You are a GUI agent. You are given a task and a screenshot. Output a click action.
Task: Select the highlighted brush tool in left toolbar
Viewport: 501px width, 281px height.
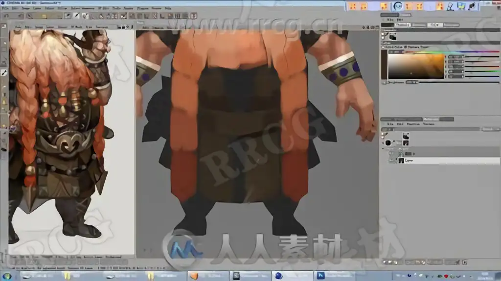pyautogui.click(x=4, y=73)
